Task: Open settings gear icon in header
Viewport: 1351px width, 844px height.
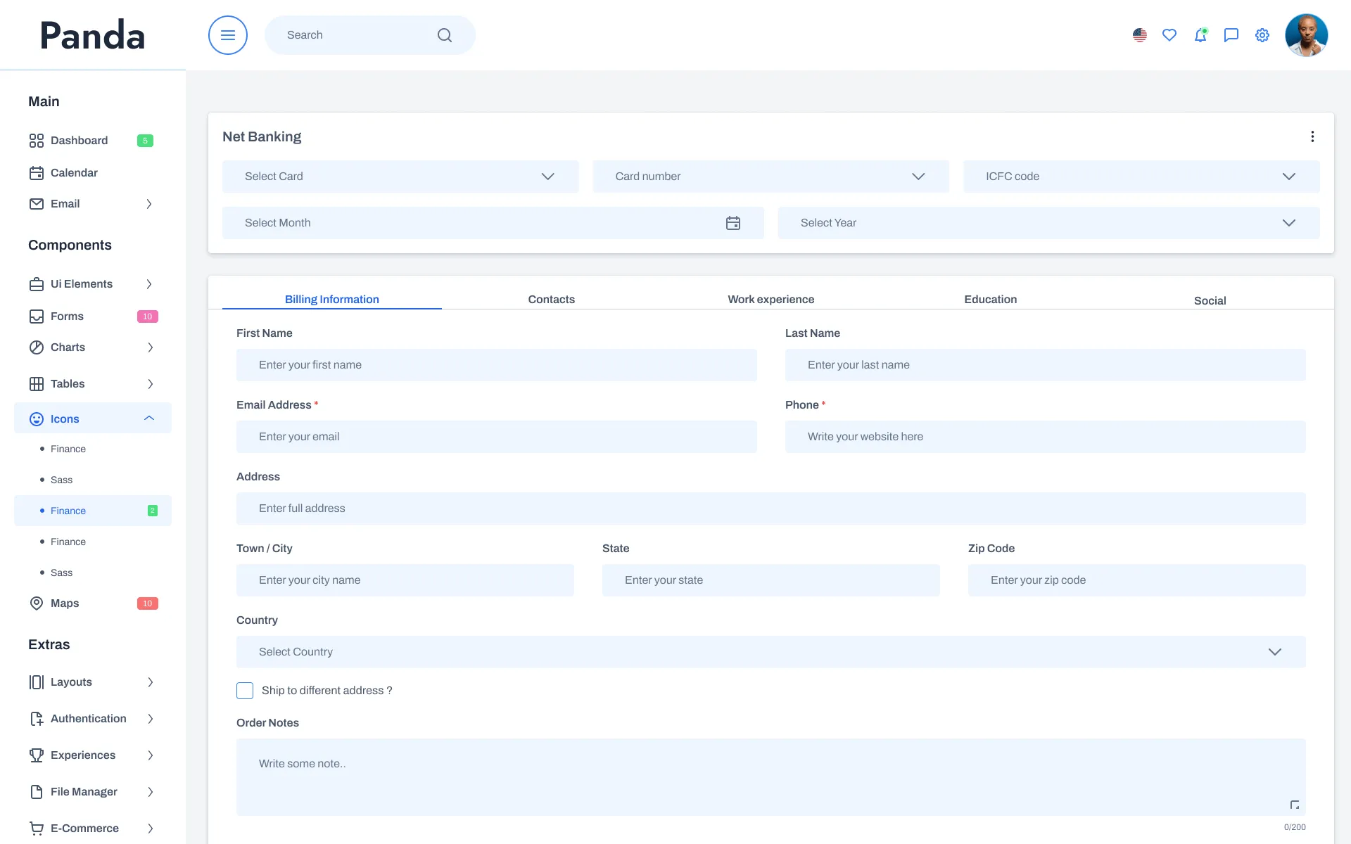Action: click(1262, 35)
